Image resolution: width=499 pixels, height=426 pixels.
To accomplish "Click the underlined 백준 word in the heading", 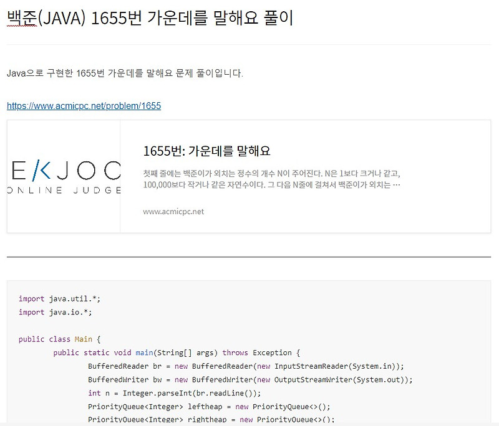I will point(17,19).
